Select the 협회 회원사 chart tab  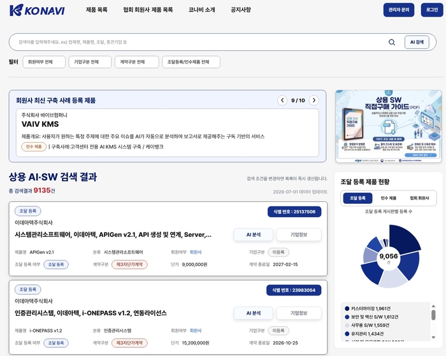[419, 198]
